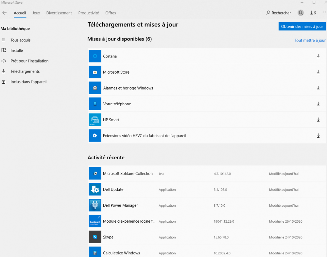
Task: Click the downloads counter icon showing 6
Action: 313,13
